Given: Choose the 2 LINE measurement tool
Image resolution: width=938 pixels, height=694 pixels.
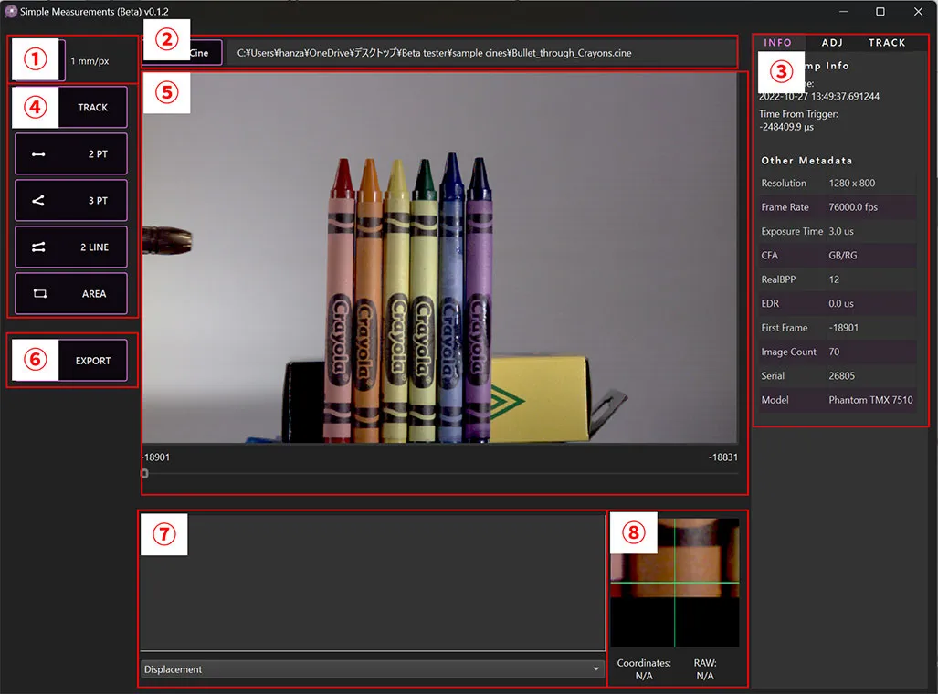Looking at the screenshot, I should point(71,247).
